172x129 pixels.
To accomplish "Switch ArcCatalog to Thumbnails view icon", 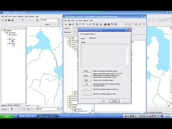I will pyautogui.click(x=97, y=24).
